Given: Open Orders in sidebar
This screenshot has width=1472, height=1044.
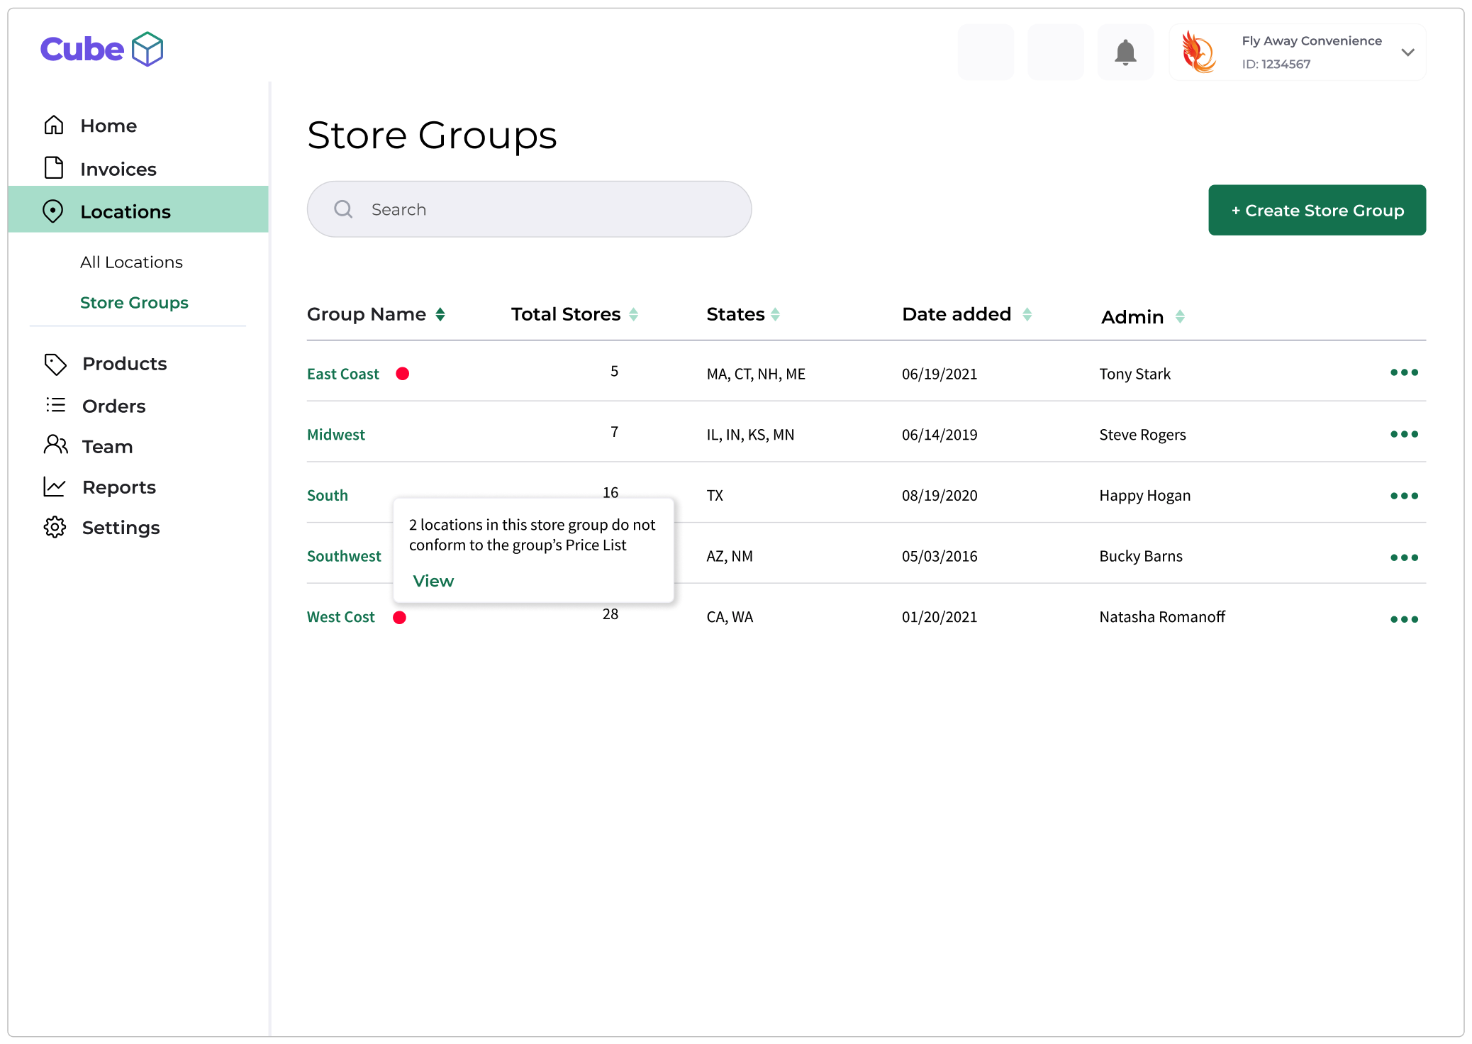Looking at the screenshot, I should click(x=114, y=406).
